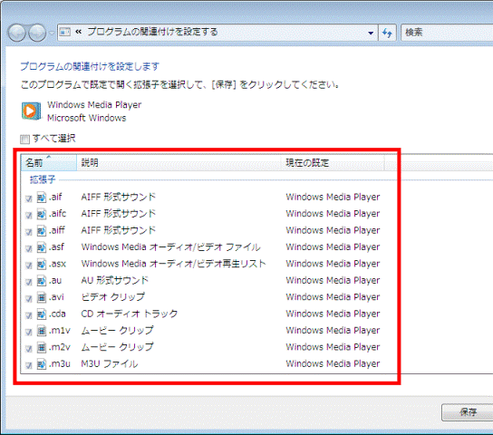Click Windows Media Player default in .cda row
The image size is (493, 435).
tap(333, 314)
